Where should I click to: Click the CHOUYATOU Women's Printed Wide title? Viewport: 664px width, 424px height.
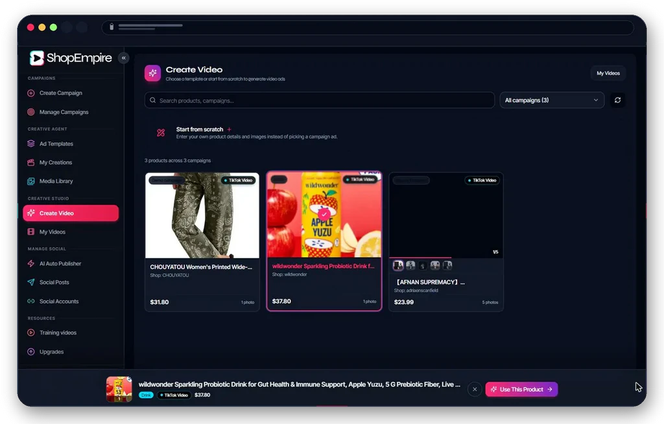(201, 267)
